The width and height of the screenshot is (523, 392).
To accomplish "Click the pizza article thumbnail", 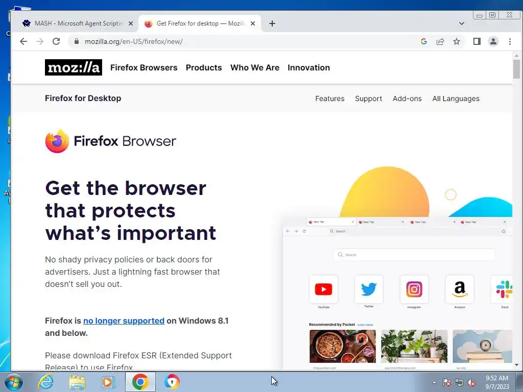I will [x=343, y=347].
